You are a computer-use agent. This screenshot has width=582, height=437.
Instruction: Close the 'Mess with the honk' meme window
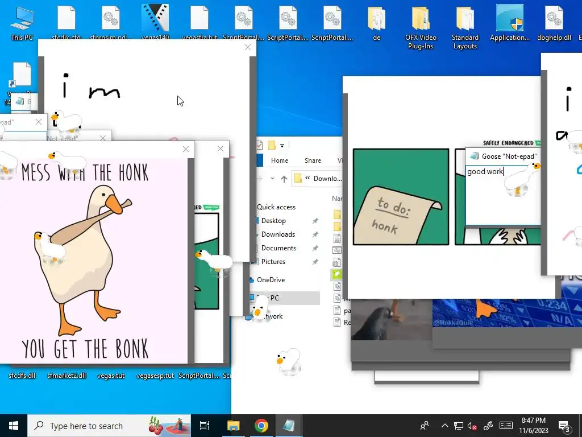[186, 149]
